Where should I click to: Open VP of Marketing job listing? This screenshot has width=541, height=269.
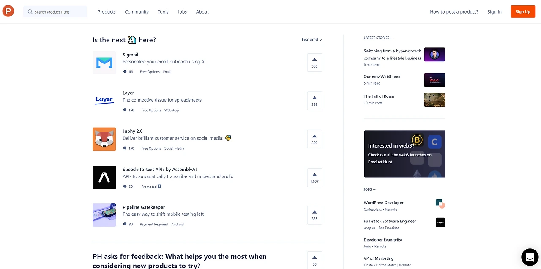point(379,258)
